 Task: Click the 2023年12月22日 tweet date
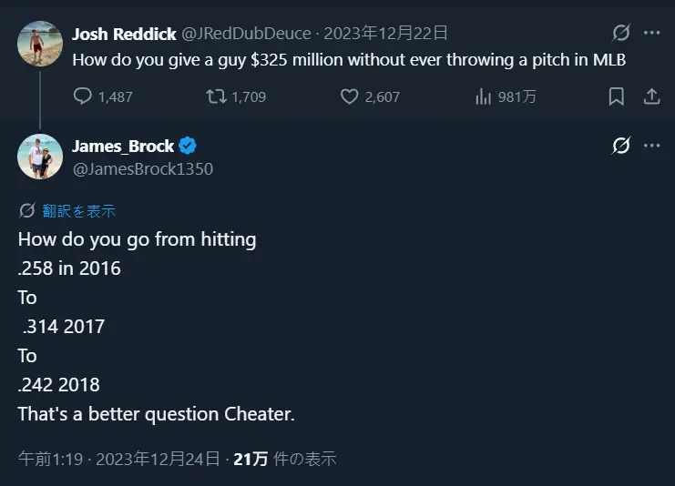[388, 34]
